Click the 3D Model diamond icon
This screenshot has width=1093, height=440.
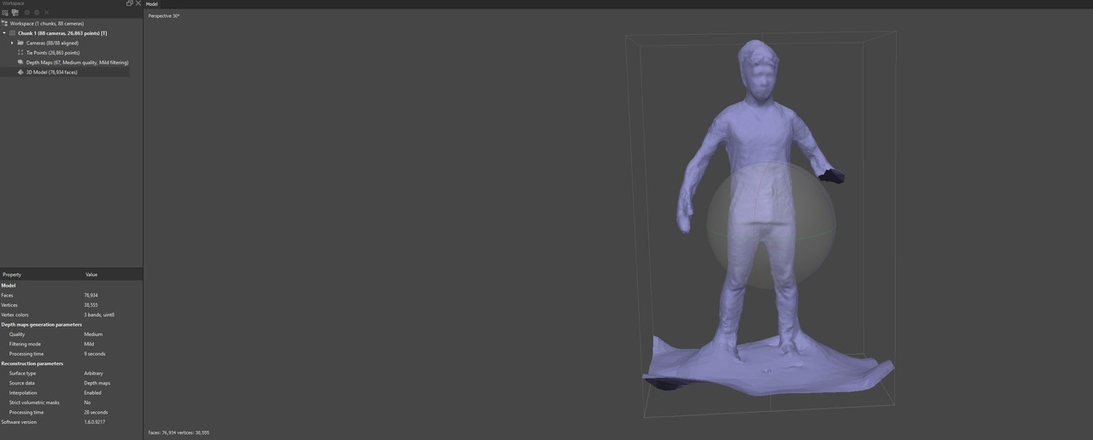[x=20, y=72]
